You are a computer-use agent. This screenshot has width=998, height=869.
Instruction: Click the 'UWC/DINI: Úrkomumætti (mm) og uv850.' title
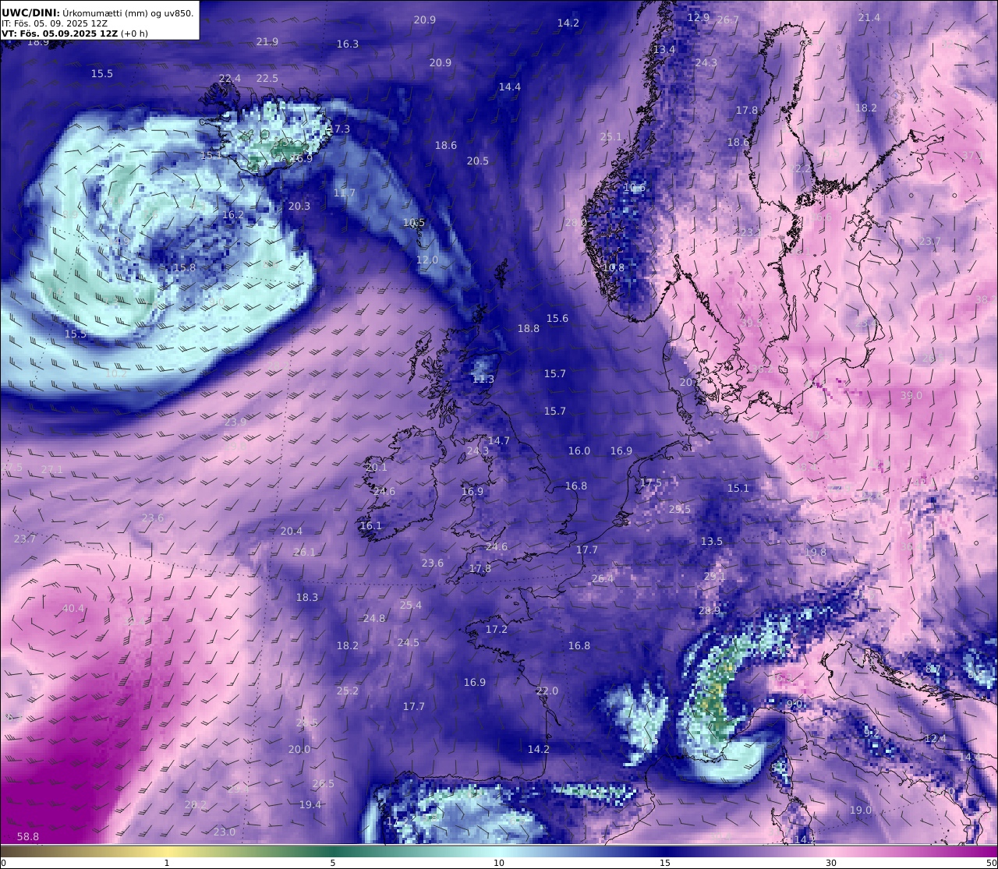pyautogui.click(x=97, y=12)
